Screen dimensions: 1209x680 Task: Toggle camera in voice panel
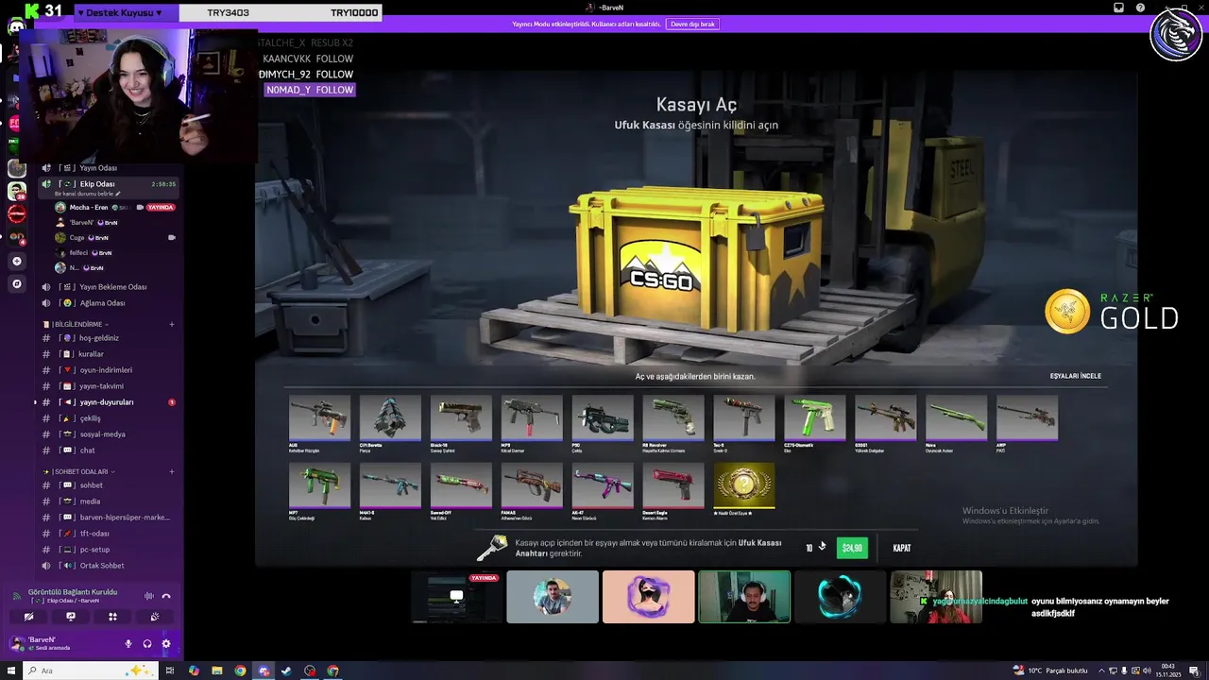(28, 617)
